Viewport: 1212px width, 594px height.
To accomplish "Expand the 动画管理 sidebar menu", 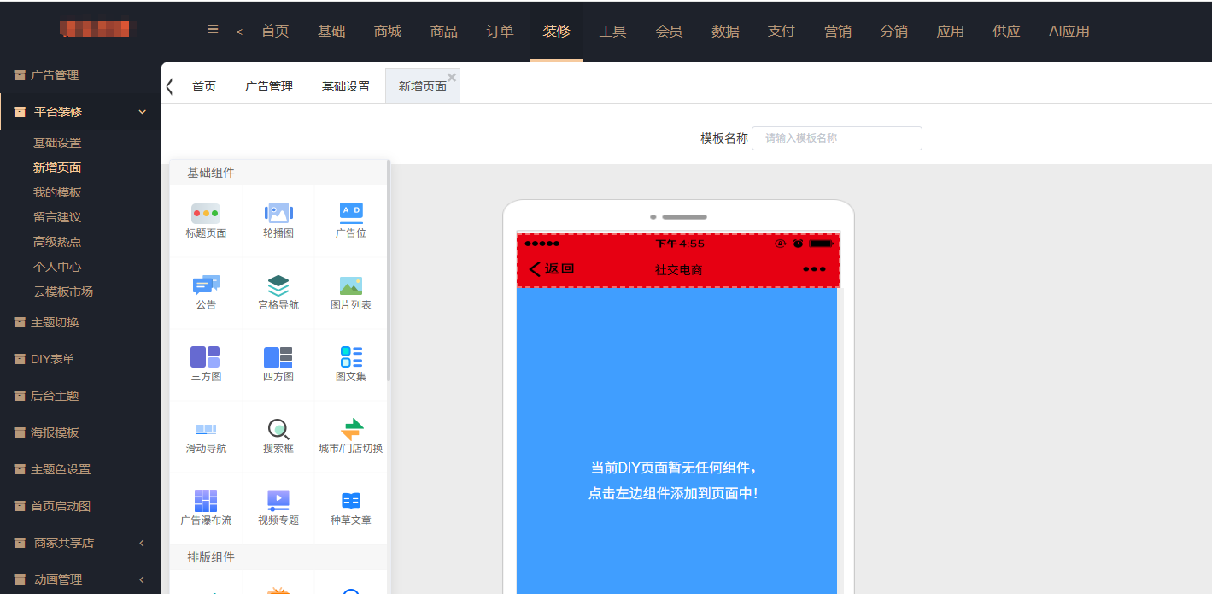I will [x=142, y=579].
